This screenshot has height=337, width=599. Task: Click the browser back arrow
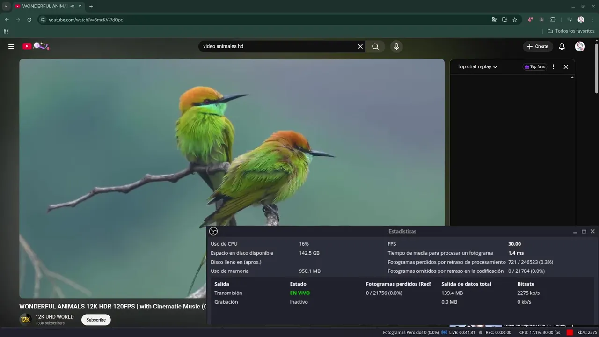(7, 20)
